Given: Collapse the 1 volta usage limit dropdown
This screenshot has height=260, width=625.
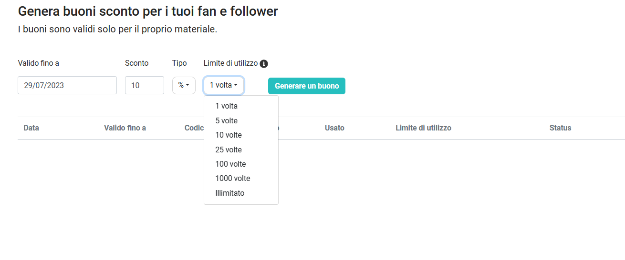Looking at the screenshot, I should click(224, 85).
